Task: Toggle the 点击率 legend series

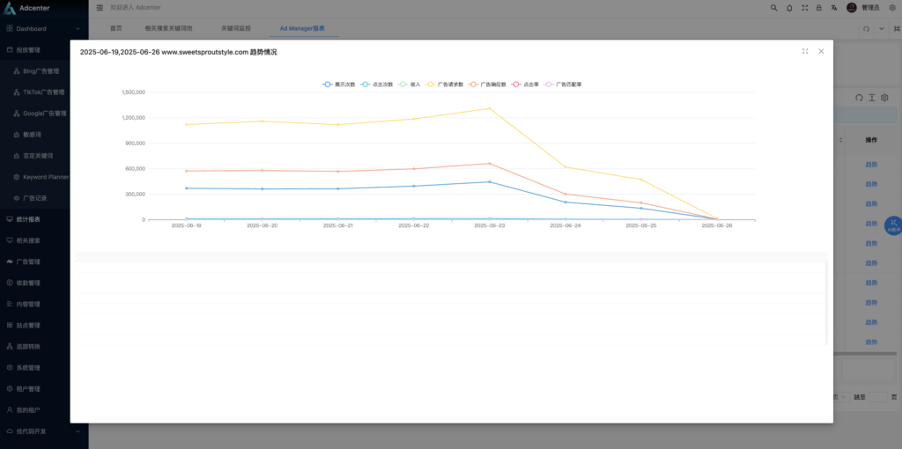Action: click(526, 85)
